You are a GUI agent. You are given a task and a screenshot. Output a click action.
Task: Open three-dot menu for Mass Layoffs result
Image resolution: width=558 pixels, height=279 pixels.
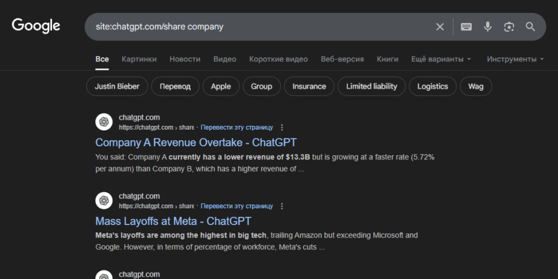(282, 206)
